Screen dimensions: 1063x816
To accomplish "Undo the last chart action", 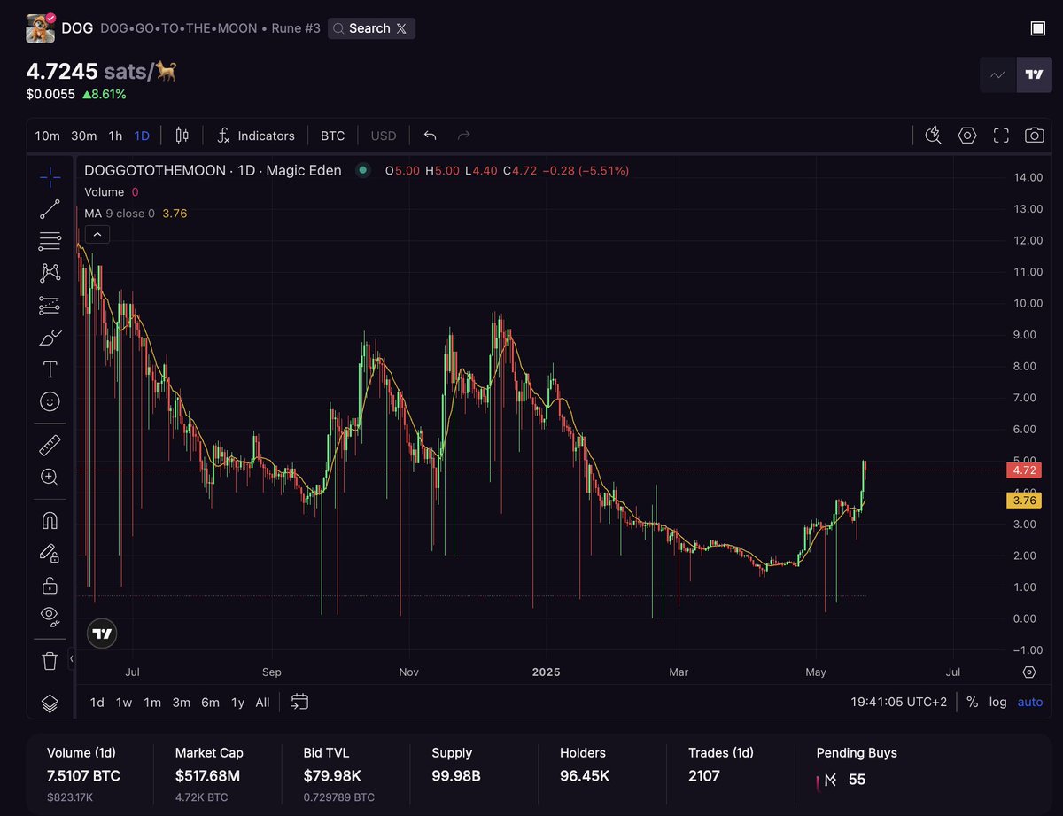I will coord(431,136).
